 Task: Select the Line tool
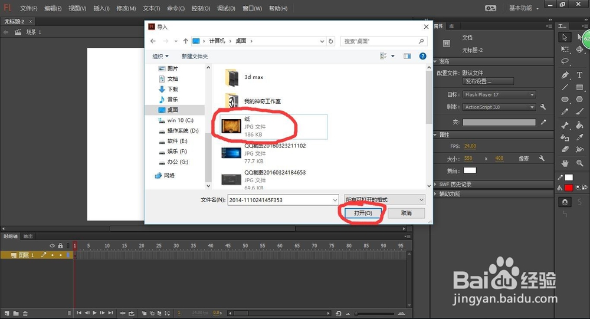(565, 87)
